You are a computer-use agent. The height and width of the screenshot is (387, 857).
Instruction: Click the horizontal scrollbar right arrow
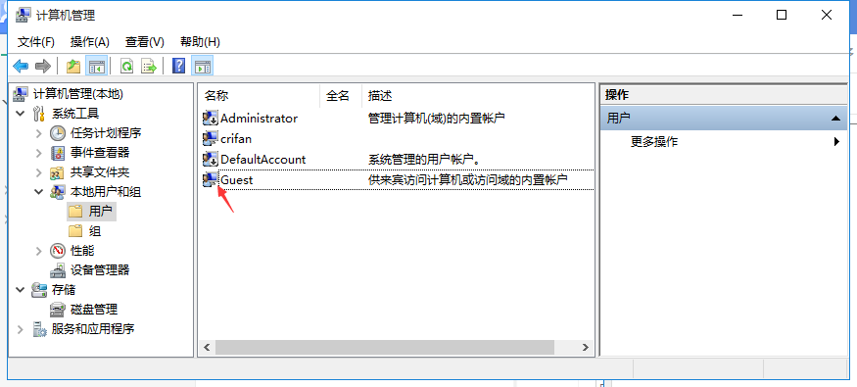(x=585, y=347)
